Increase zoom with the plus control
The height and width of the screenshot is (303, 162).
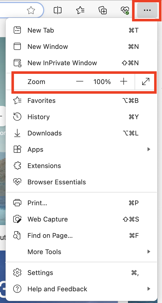pyautogui.click(x=124, y=81)
